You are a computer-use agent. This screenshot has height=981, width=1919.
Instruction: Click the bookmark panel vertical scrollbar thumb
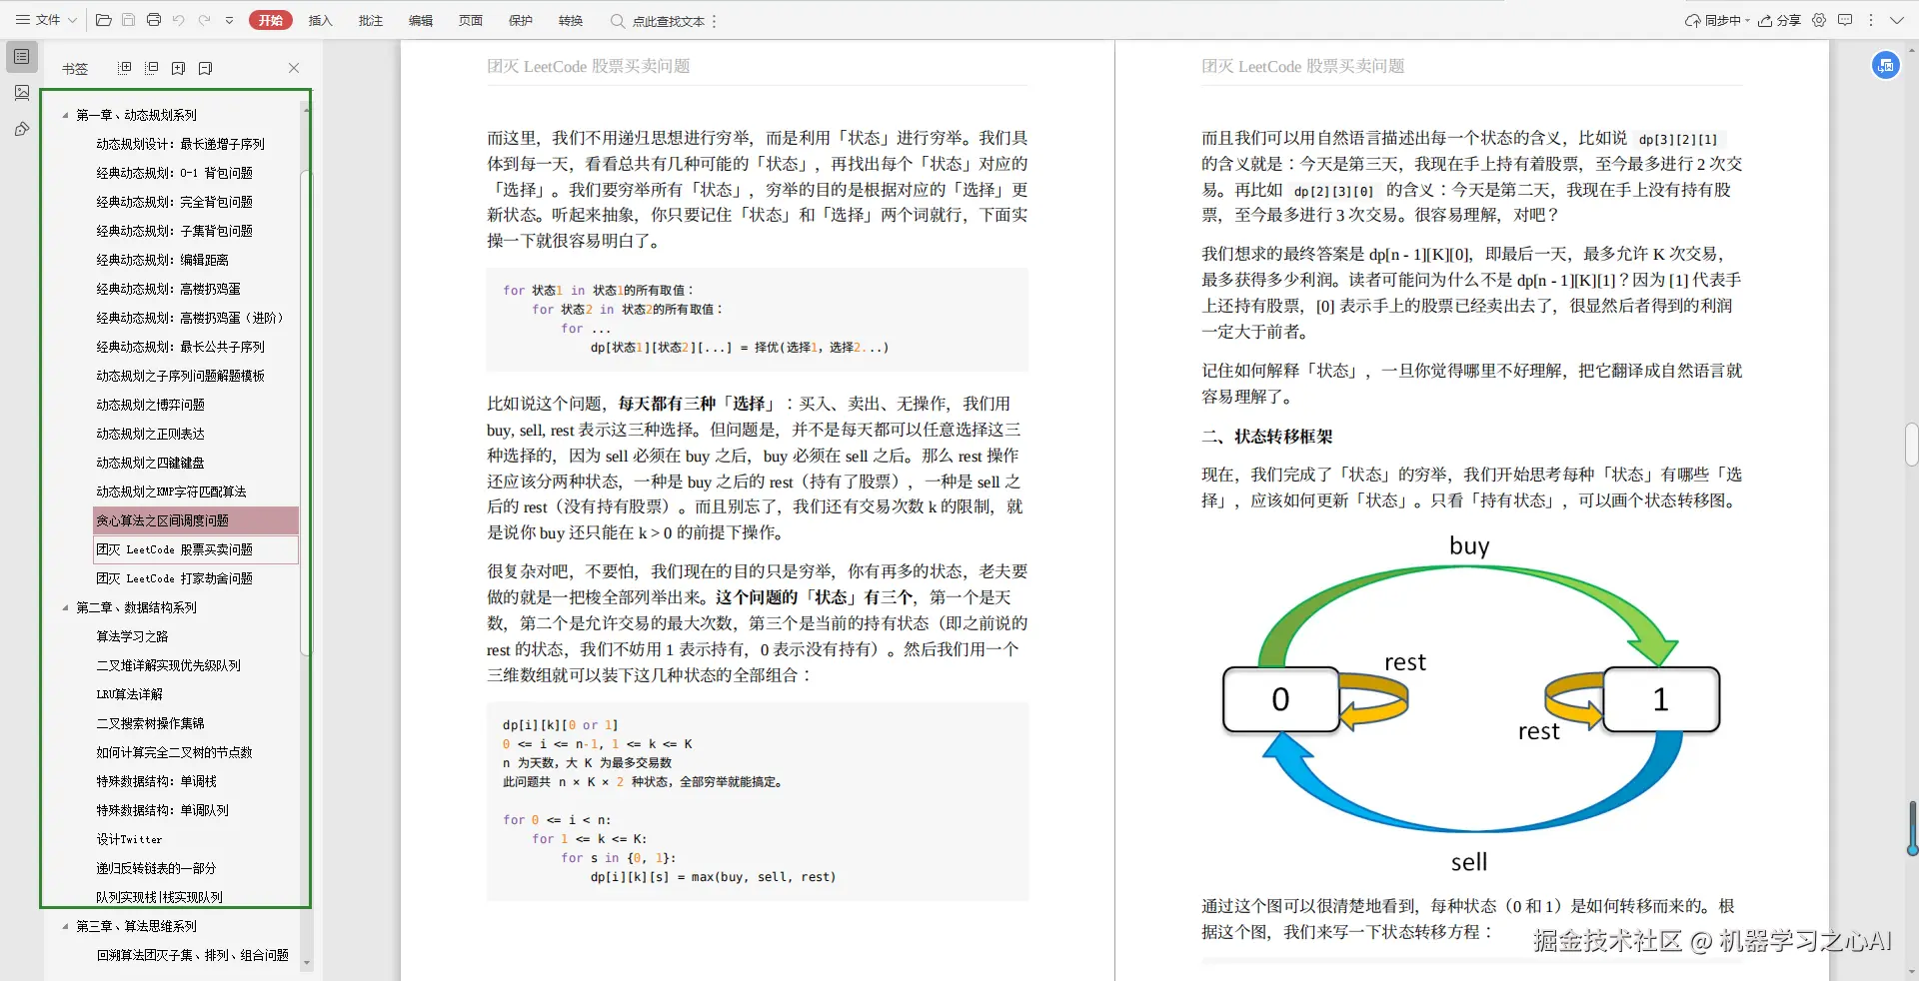click(x=306, y=415)
